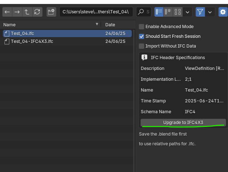Click Upgrade to IFC4X3 button
Screen dimensions: 228x172
183,123
